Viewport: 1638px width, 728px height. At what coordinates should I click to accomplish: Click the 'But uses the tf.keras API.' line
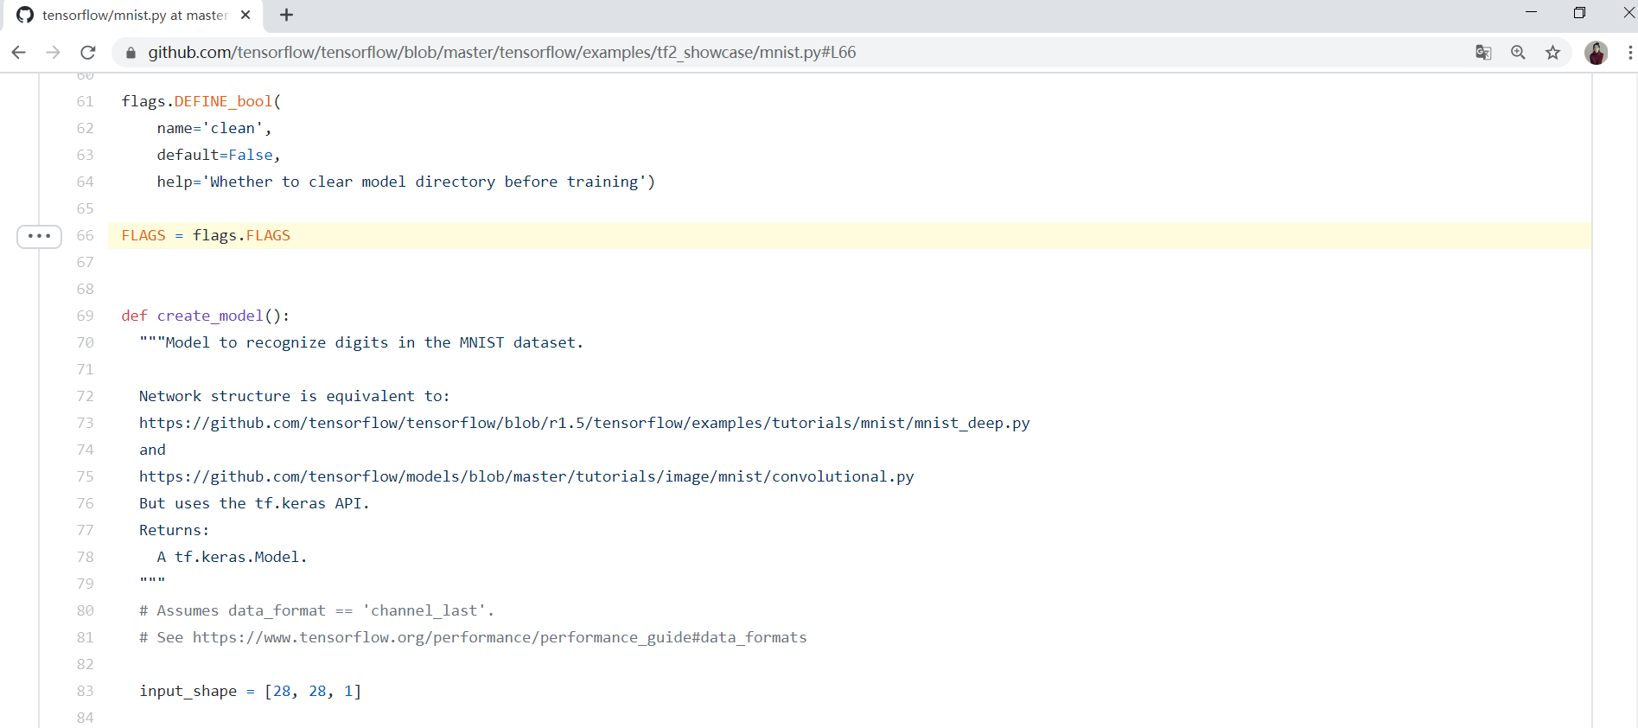click(254, 504)
